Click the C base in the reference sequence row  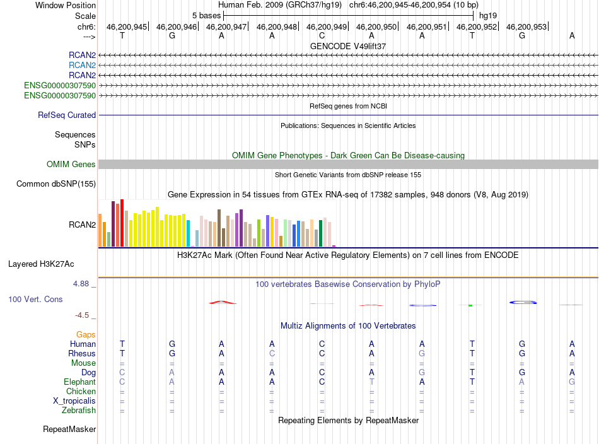322,35
